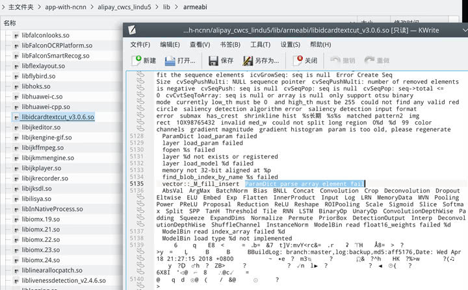Image resolution: width=468 pixels, height=290 pixels.
Task: Click the Undo toolbar button
Action: click(343, 61)
